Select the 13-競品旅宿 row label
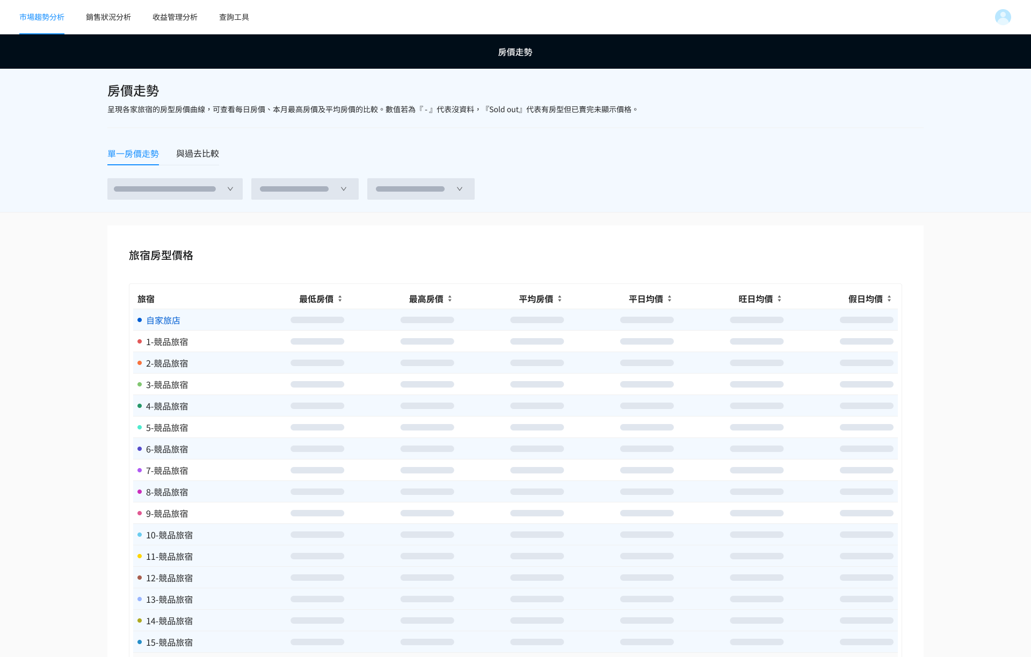 (x=169, y=600)
